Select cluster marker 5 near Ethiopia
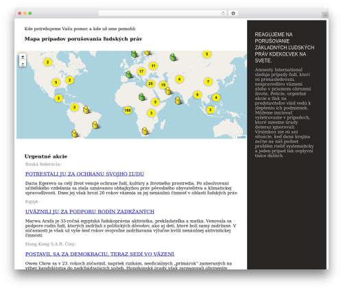 [155, 102]
